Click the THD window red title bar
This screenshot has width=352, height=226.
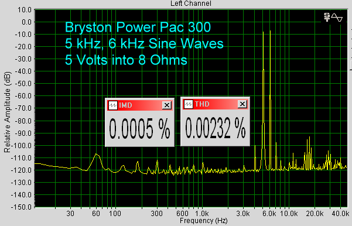(x=216, y=104)
